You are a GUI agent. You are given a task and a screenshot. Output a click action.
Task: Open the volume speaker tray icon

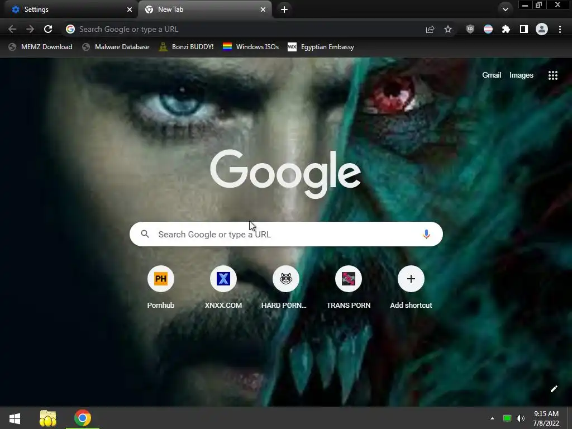(x=521, y=418)
